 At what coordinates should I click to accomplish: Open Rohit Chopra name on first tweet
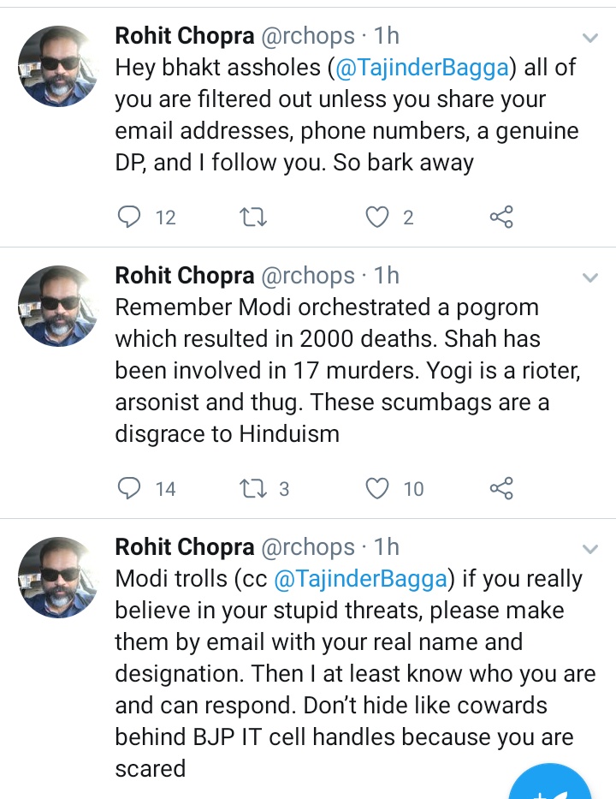[x=185, y=36]
